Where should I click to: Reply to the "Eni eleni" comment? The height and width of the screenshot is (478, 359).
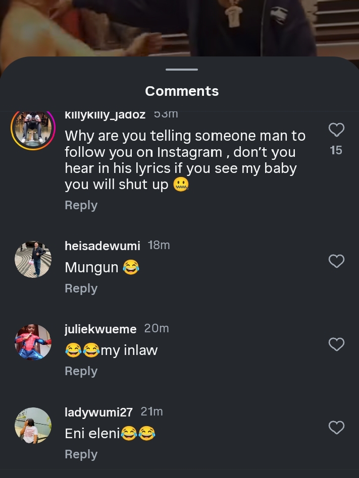(81, 454)
